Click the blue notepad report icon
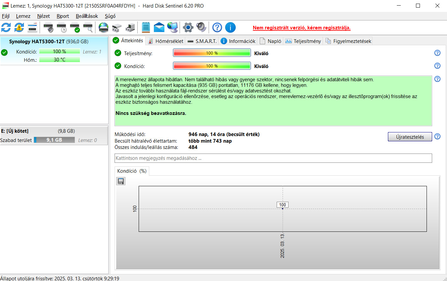Image resolution: width=447 pixels, height=281 pixels. tap(146, 27)
